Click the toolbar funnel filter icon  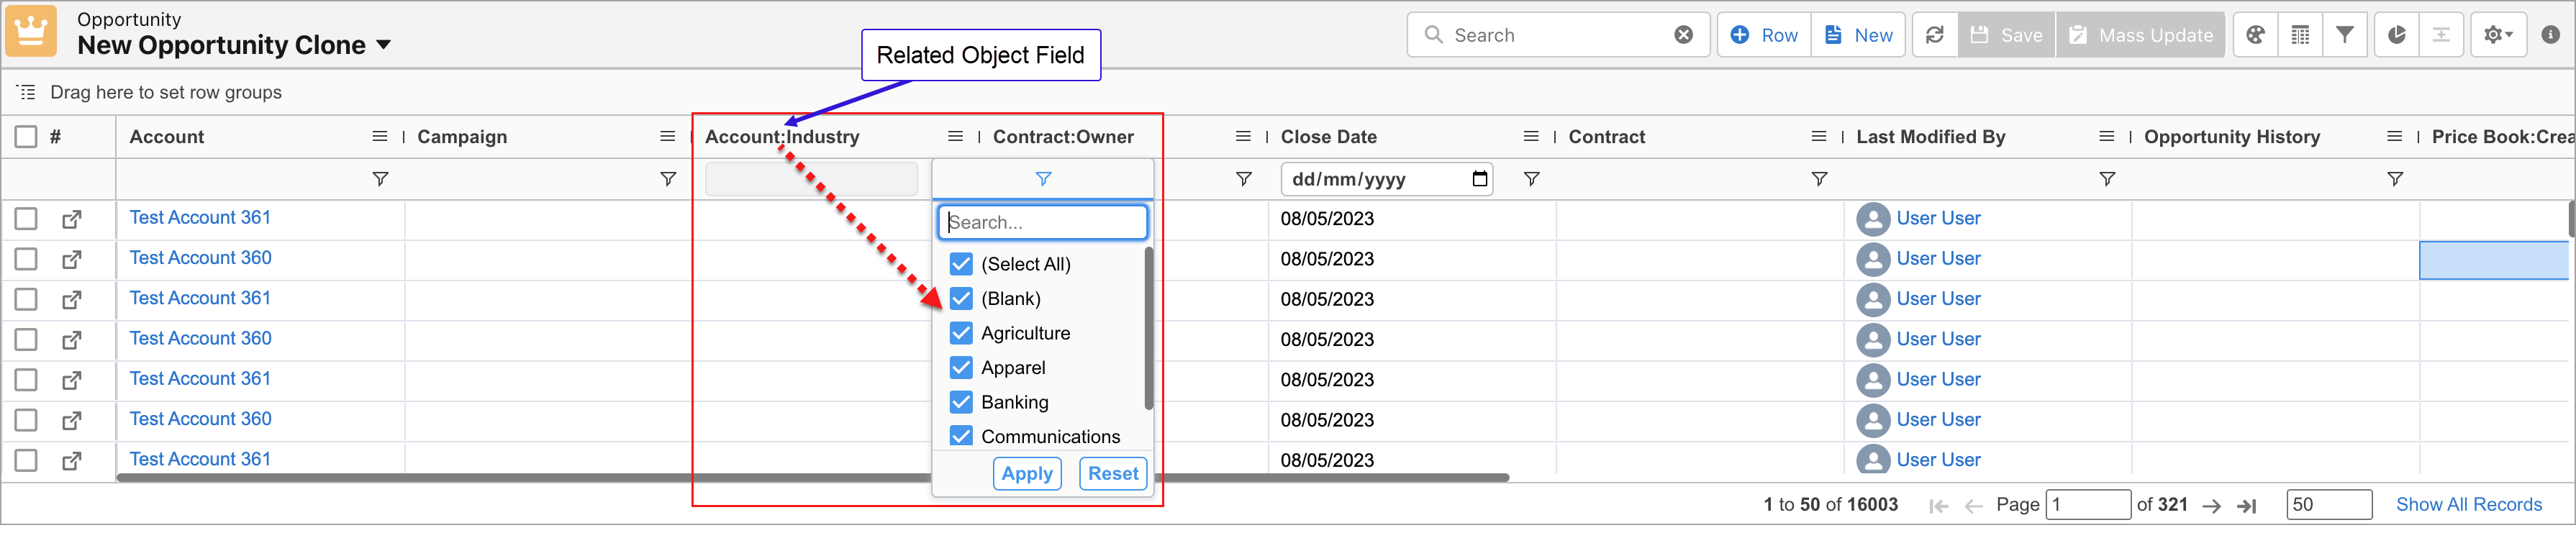click(x=2344, y=35)
